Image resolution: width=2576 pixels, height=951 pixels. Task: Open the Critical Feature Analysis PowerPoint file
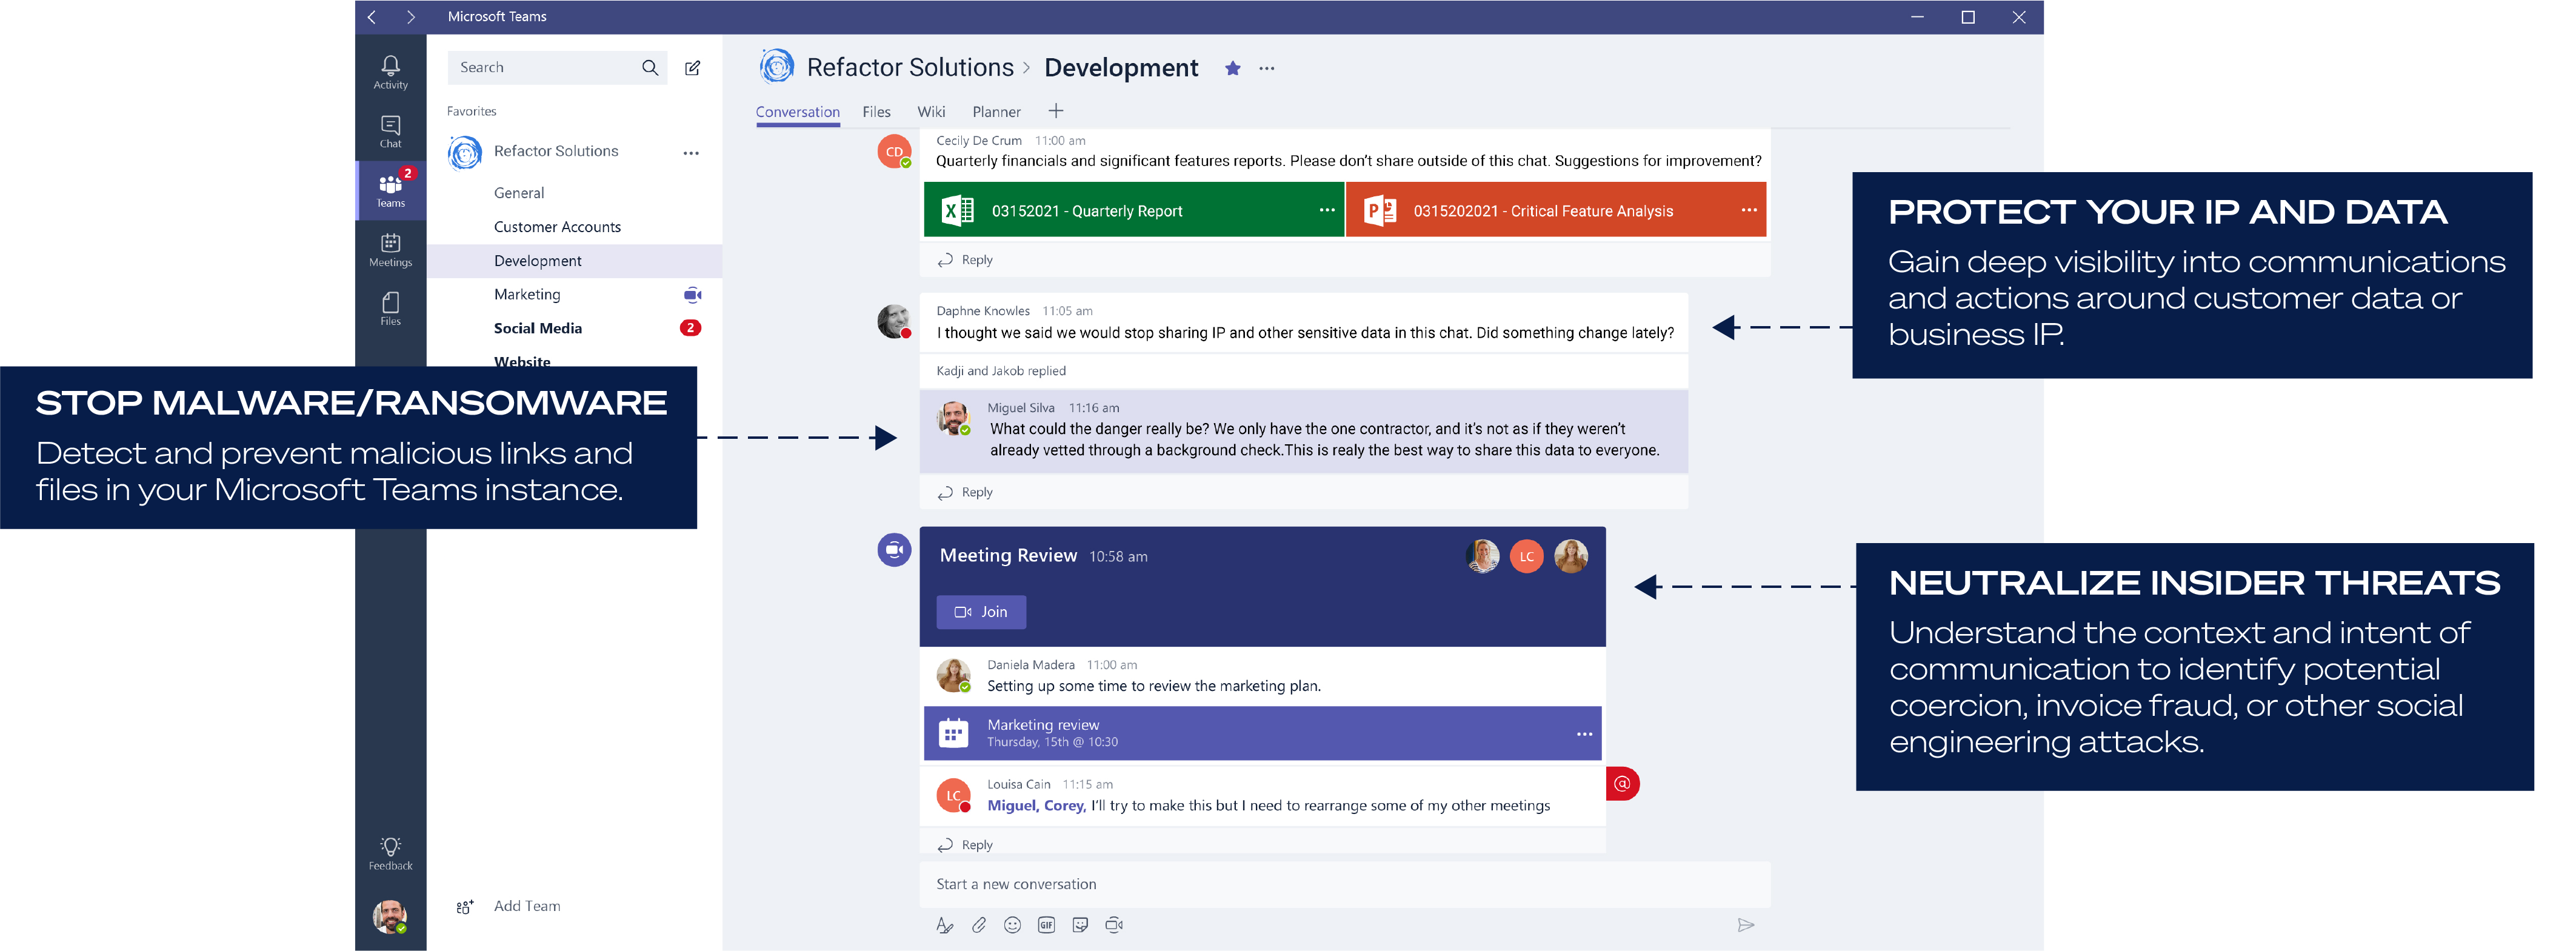pyautogui.click(x=1556, y=210)
